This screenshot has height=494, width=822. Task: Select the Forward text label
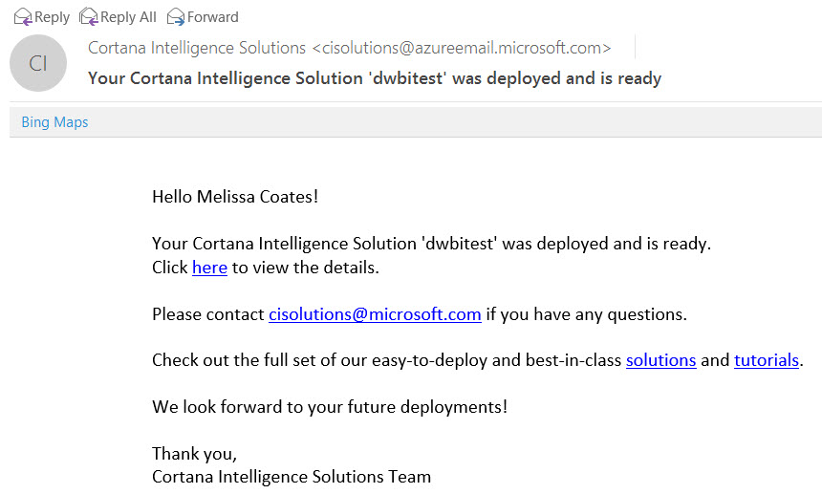213,17
